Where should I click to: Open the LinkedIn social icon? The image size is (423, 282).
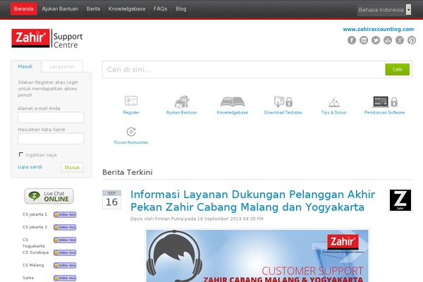[364, 40]
